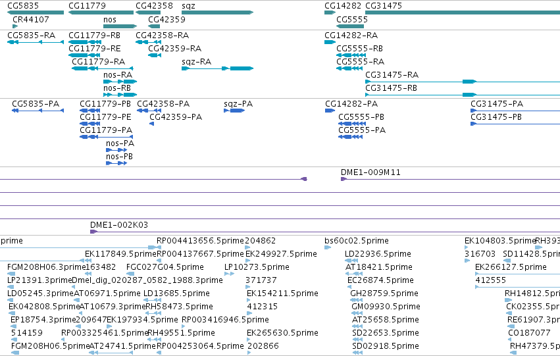Click EST EC26874.5prime
560x356 pixels.
381,281
